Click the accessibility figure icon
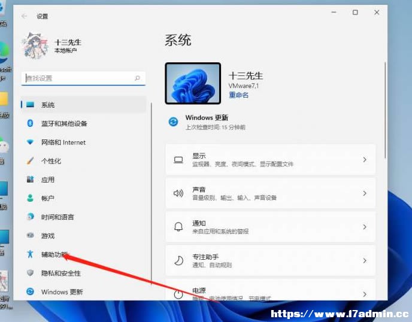This screenshot has width=412, height=322. pos(30,254)
